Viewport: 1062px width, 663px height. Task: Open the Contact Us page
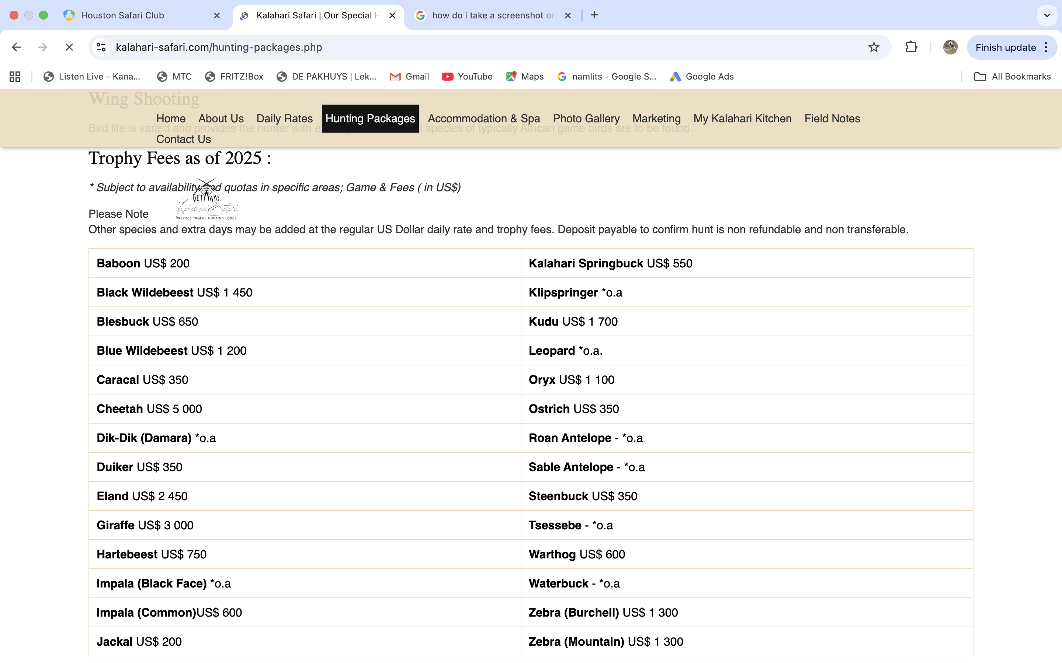[183, 139]
